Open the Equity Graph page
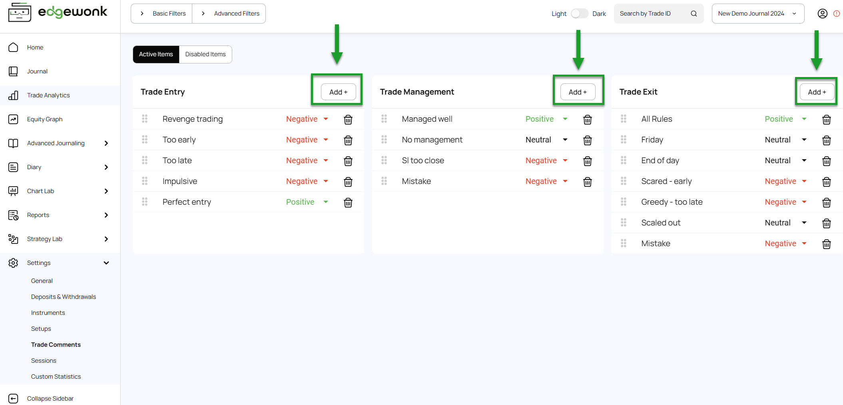 44,119
